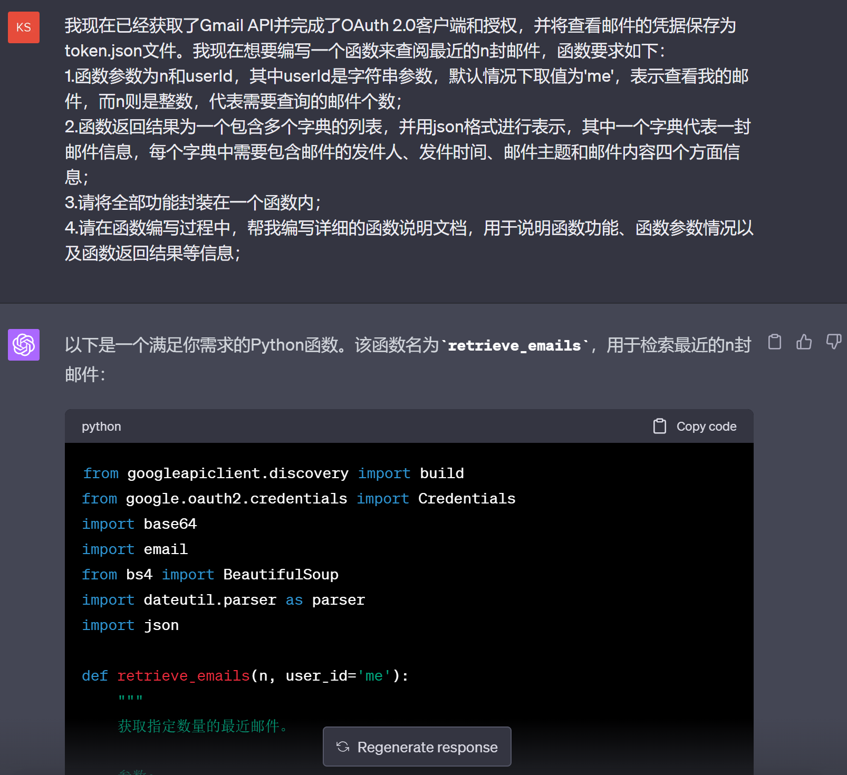Give the response a thumbs down
The height and width of the screenshot is (775, 847).
pos(834,342)
